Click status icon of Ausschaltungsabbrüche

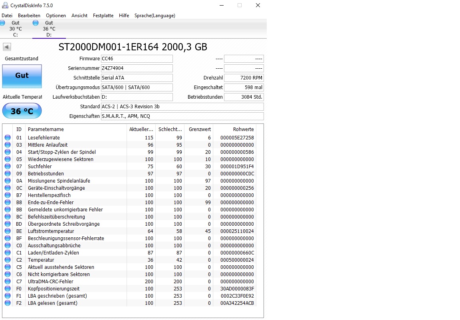8,245
